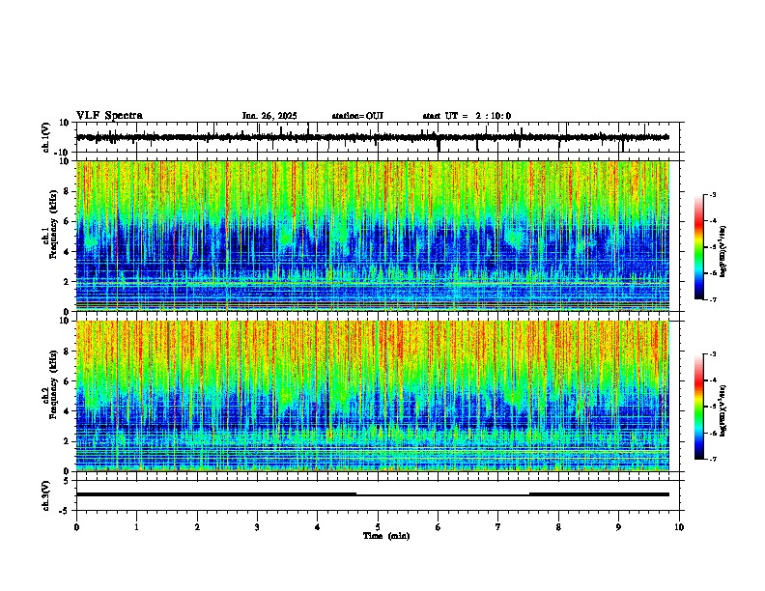This screenshot has height=591, width=765.
Task: Click the "-7" label on ch.2 colorbar
Action: tap(713, 459)
